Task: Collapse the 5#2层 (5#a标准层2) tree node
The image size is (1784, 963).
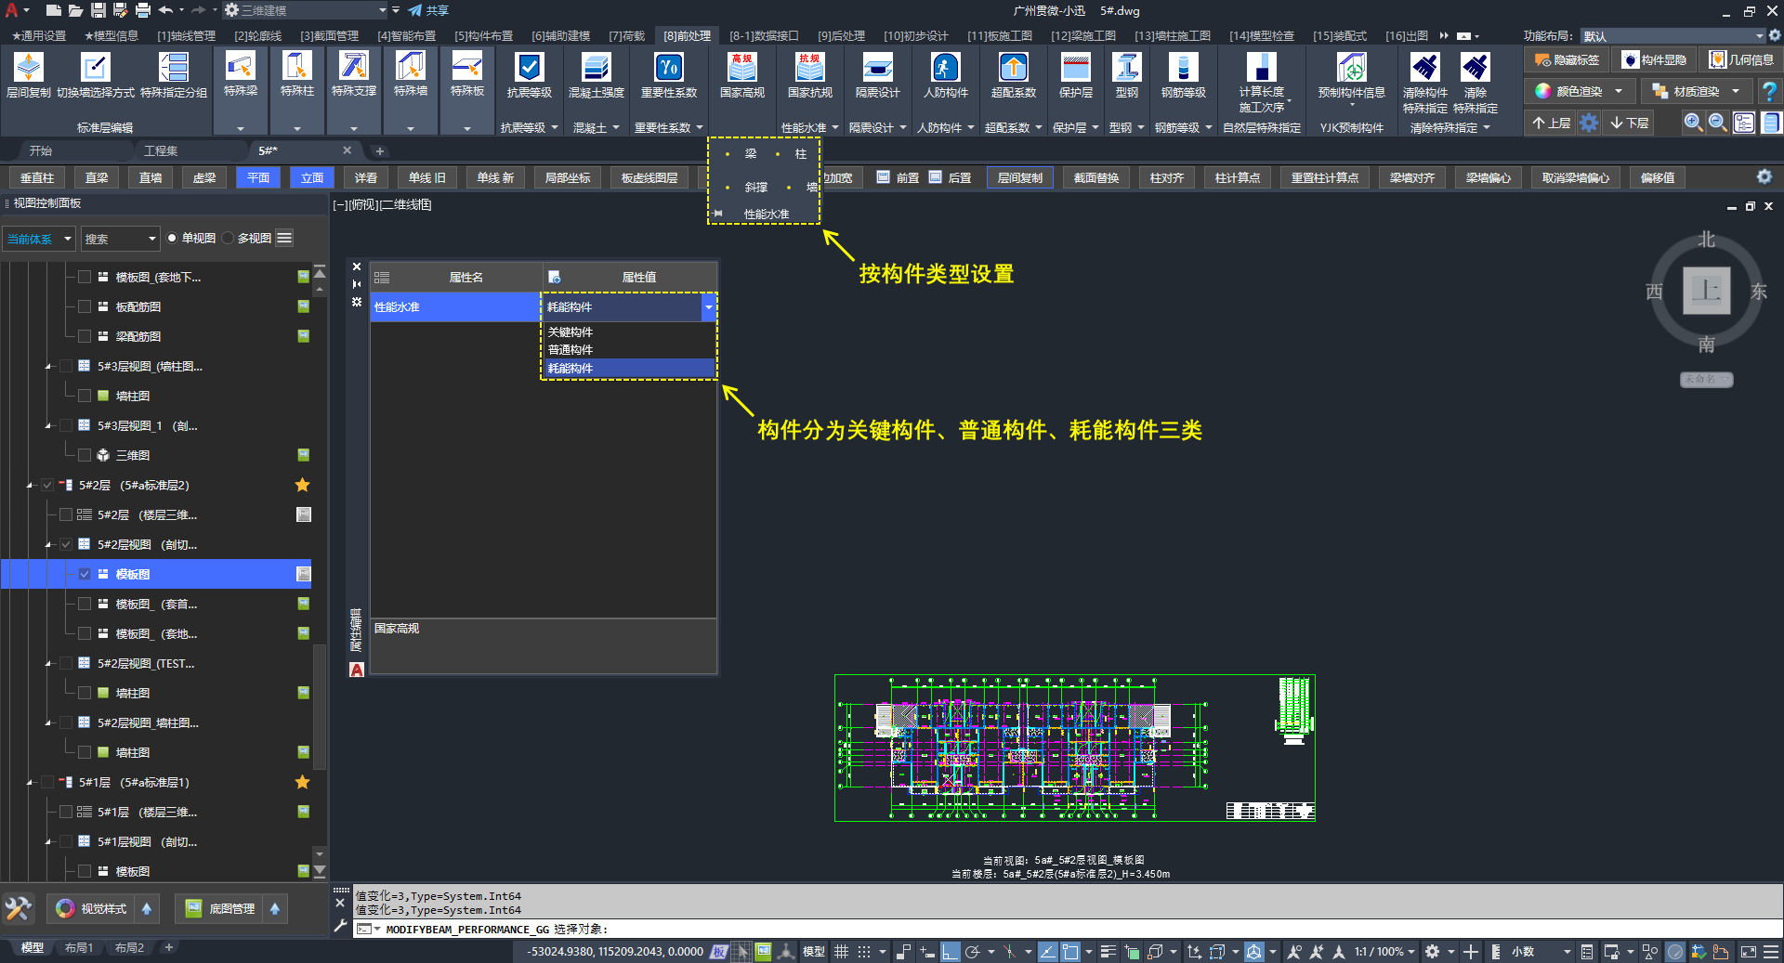Action: tap(30, 485)
